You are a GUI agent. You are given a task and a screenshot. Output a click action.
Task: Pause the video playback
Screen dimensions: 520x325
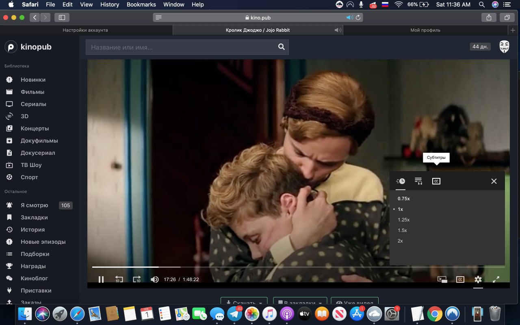click(x=101, y=279)
